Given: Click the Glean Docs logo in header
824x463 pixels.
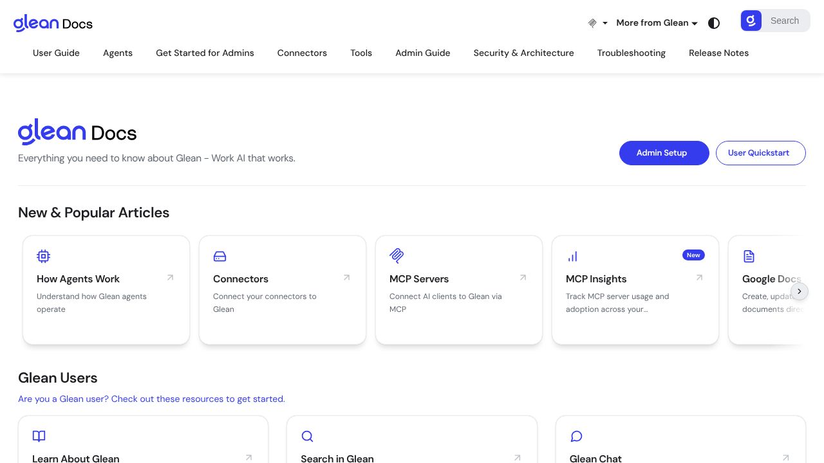Looking at the screenshot, I should (x=53, y=23).
